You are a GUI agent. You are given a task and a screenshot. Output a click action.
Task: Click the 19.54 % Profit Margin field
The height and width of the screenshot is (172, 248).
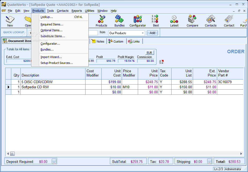point(126,61)
